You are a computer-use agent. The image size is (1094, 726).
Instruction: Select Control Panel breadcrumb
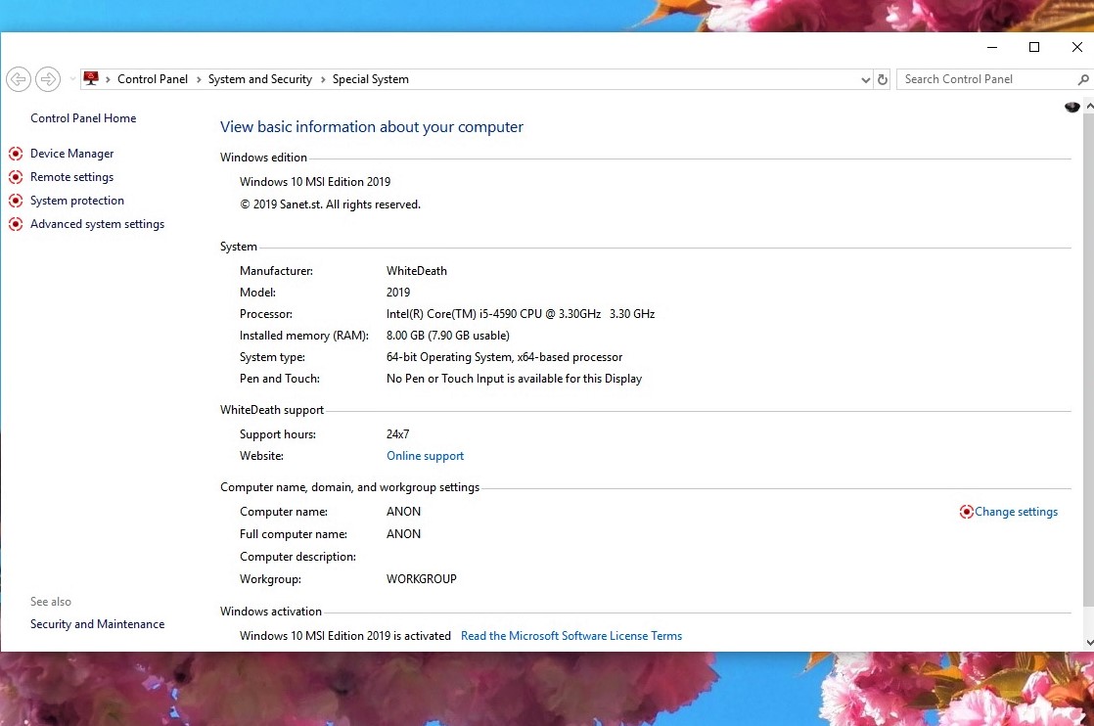point(152,79)
